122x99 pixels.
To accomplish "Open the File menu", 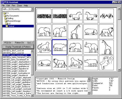I will coord(3,5).
